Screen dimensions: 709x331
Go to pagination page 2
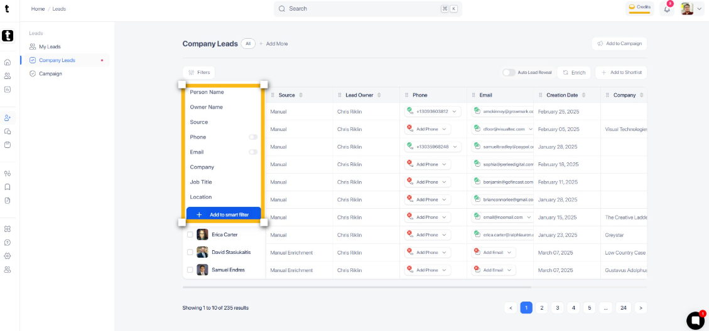[x=542, y=308]
